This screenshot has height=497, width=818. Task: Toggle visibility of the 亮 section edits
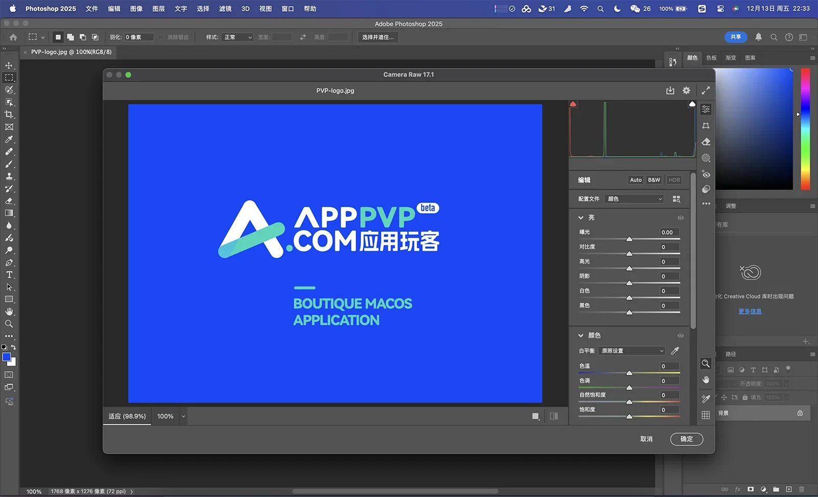pyautogui.click(x=680, y=218)
